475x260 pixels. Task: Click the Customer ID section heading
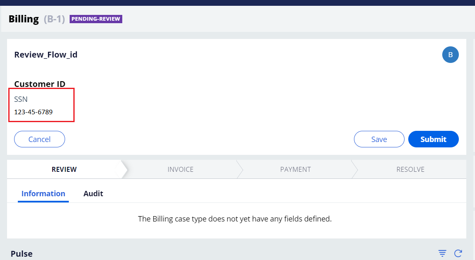click(40, 84)
